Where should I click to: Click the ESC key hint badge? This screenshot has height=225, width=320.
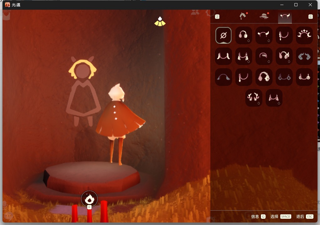[x=310, y=217]
